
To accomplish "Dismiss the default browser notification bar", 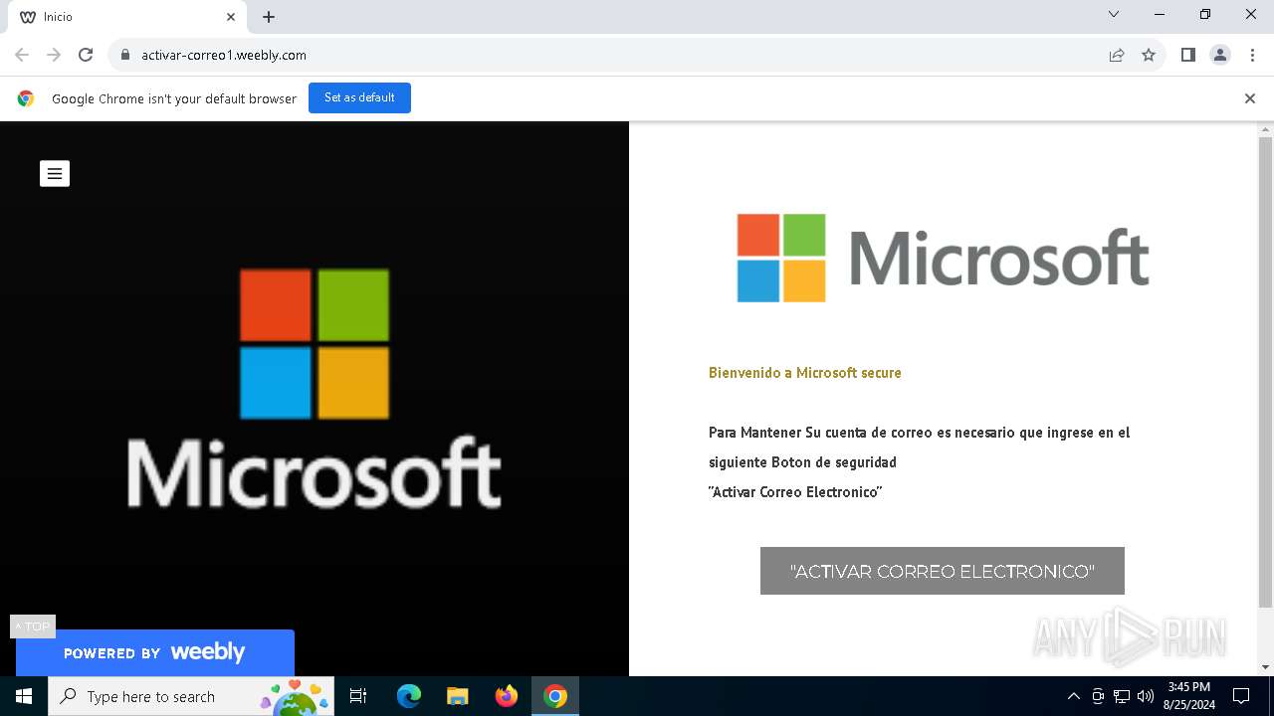I will [x=1250, y=98].
